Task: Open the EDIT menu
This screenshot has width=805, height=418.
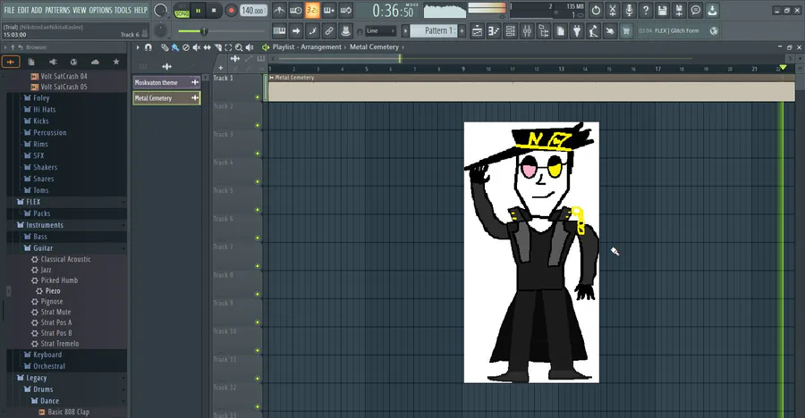Action: (23, 10)
